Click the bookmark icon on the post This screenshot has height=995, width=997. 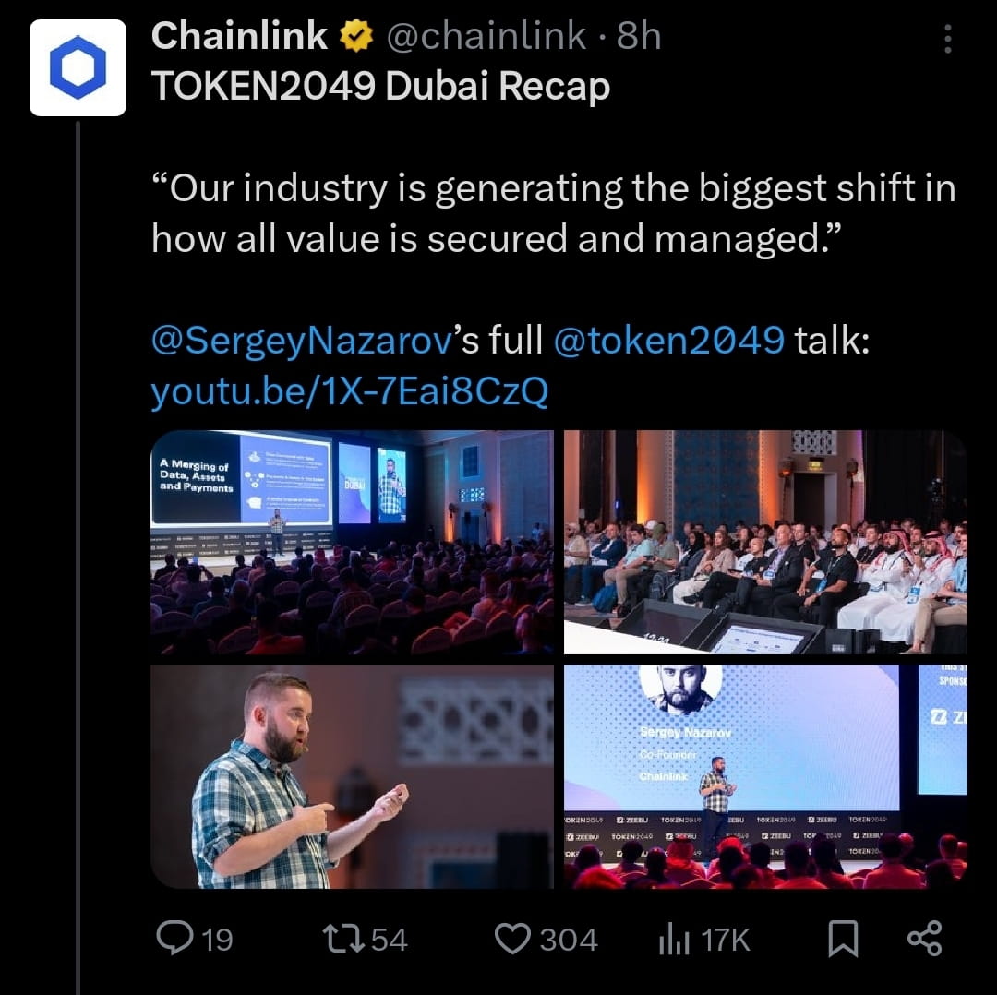[x=843, y=939]
